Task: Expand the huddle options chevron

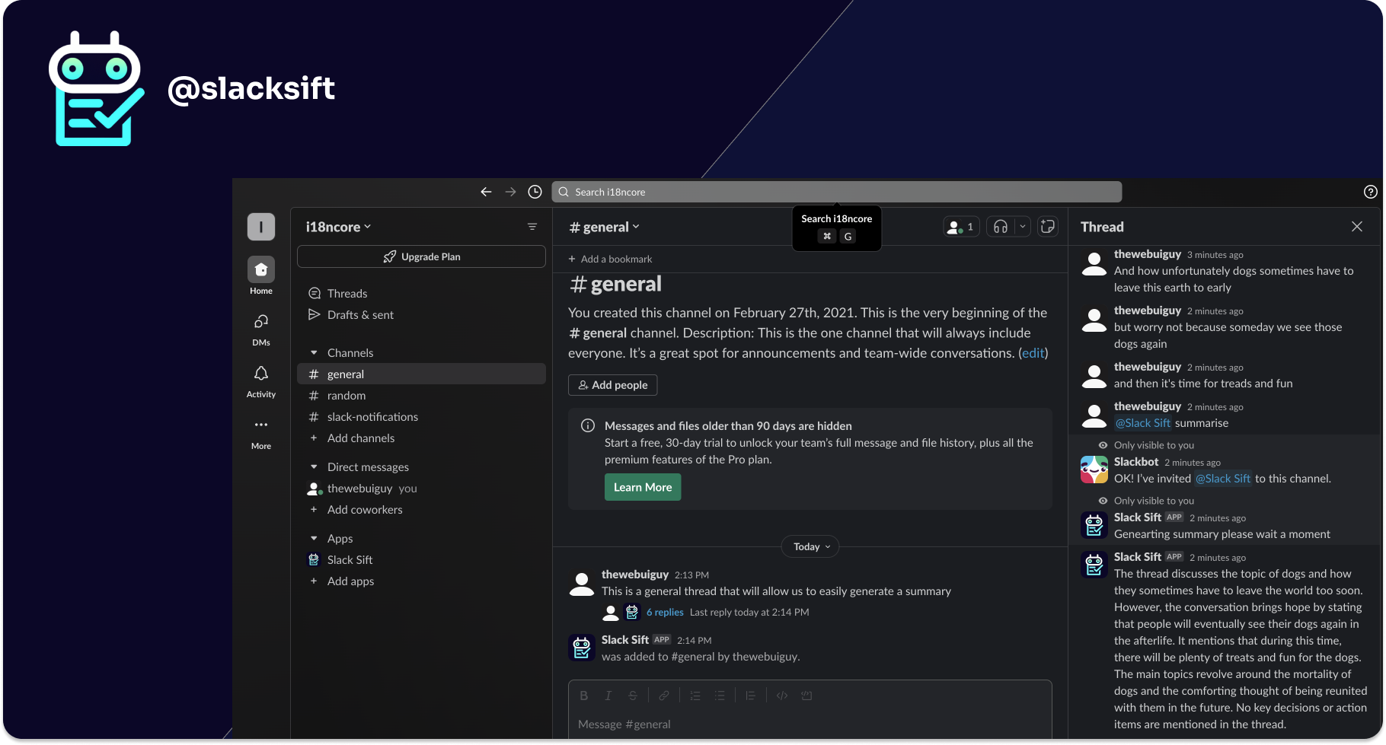Action: (x=1022, y=226)
